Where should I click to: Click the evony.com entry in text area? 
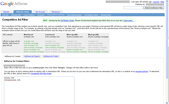click(9, 78)
